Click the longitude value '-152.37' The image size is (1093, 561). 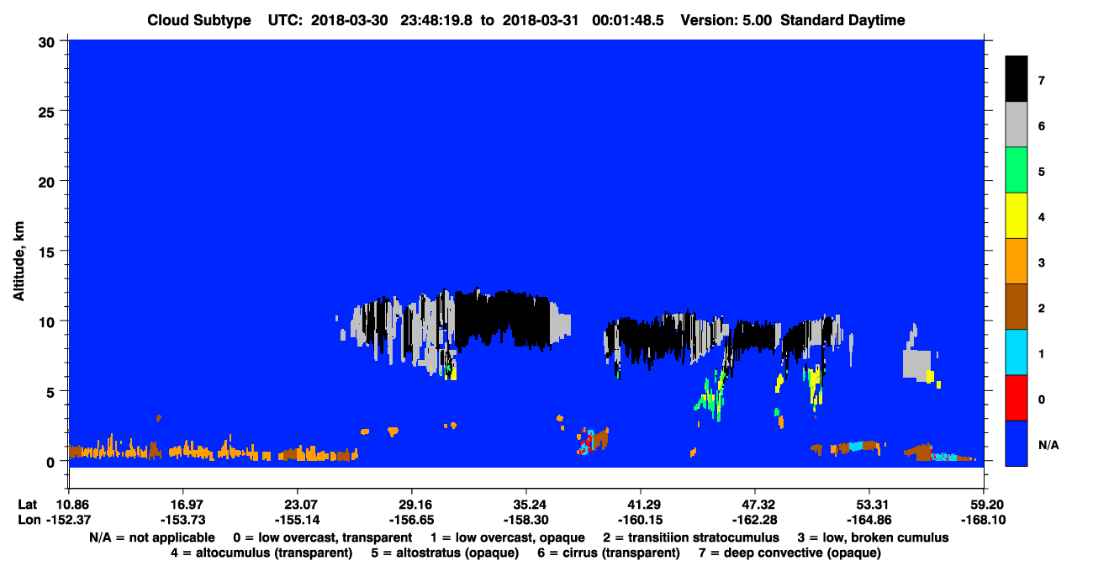click(68, 520)
